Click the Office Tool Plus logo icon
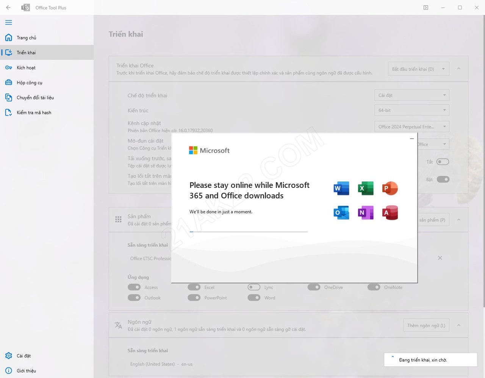The width and height of the screenshot is (485, 378). tap(25, 8)
